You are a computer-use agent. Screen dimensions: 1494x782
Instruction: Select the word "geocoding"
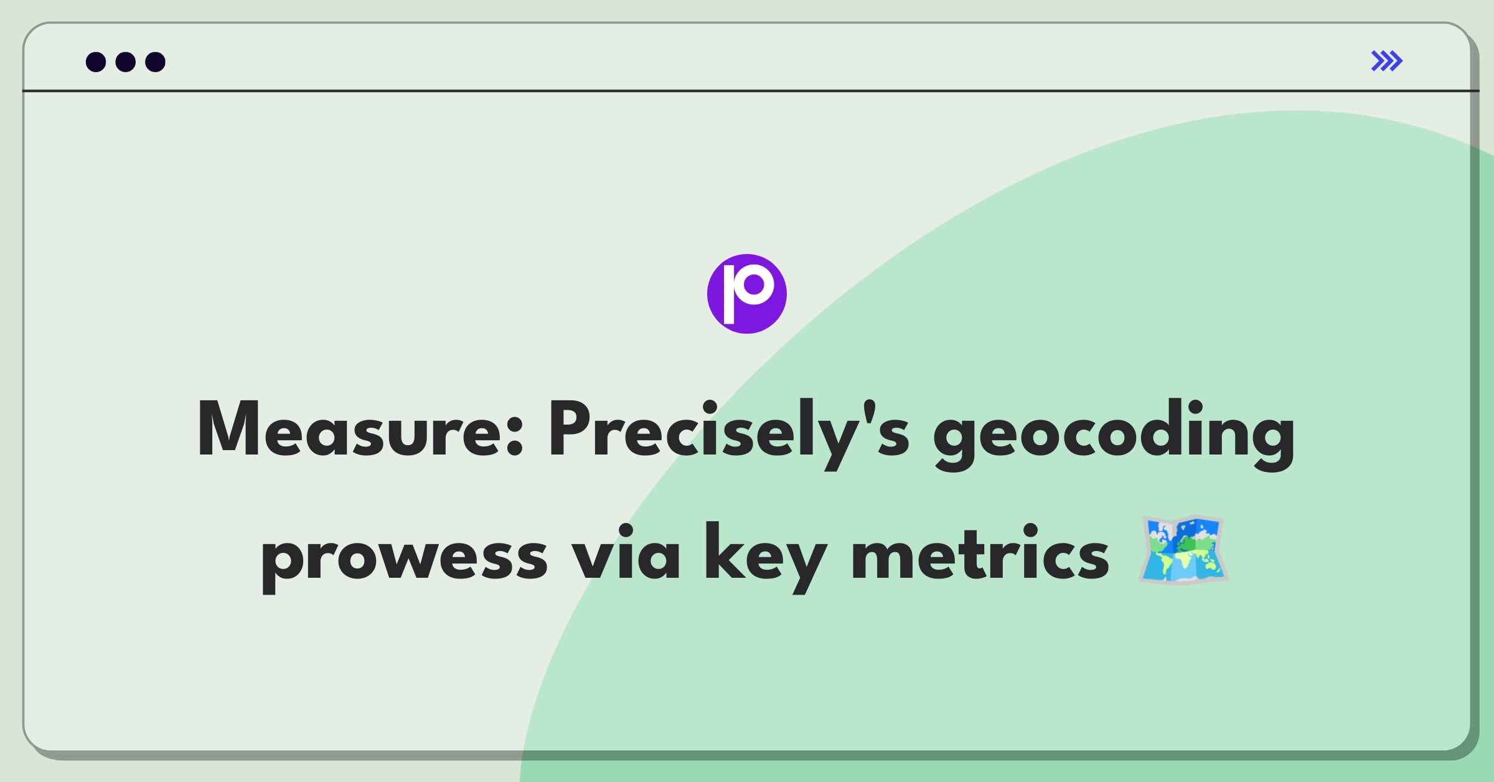(1114, 434)
